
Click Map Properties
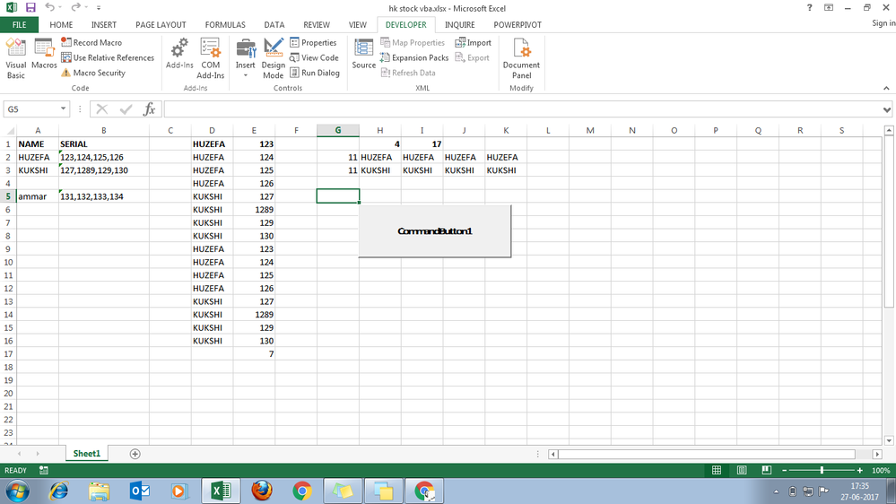[412, 42]
